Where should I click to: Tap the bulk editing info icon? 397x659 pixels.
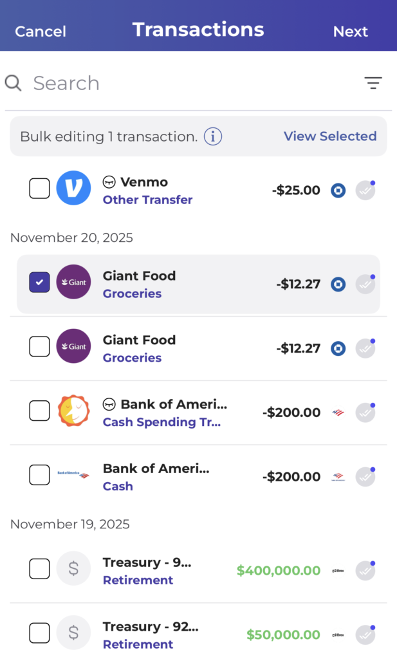[213, 136]
